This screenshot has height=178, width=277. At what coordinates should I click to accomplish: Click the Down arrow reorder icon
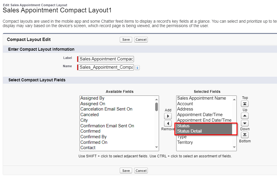tap(245, 123)
